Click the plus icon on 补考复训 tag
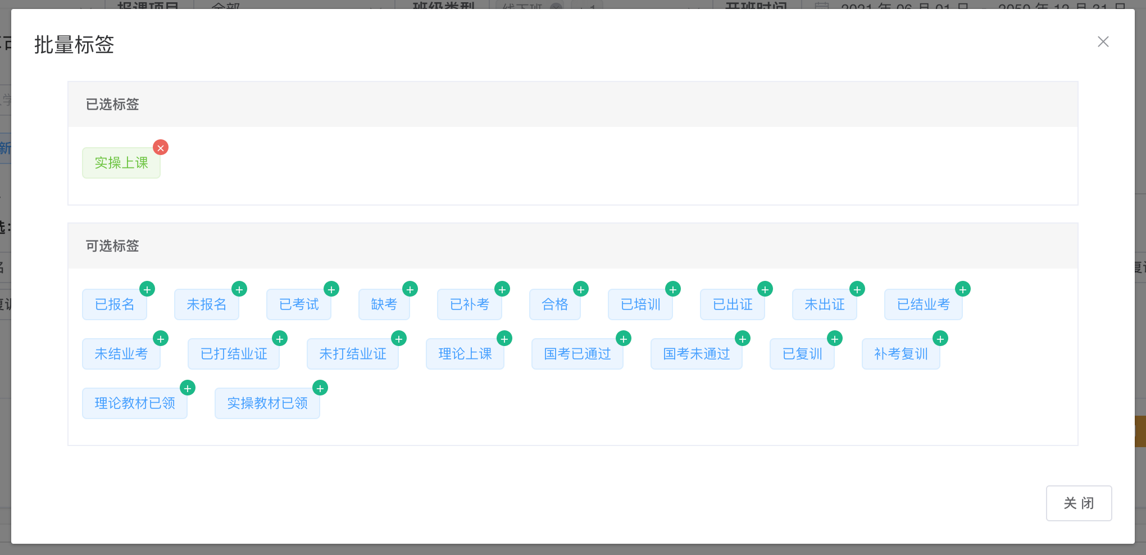This screenshot has width=1146, height=555. point(940,339)
